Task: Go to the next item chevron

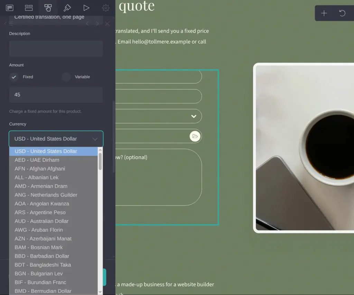Action: click(97, 24)
